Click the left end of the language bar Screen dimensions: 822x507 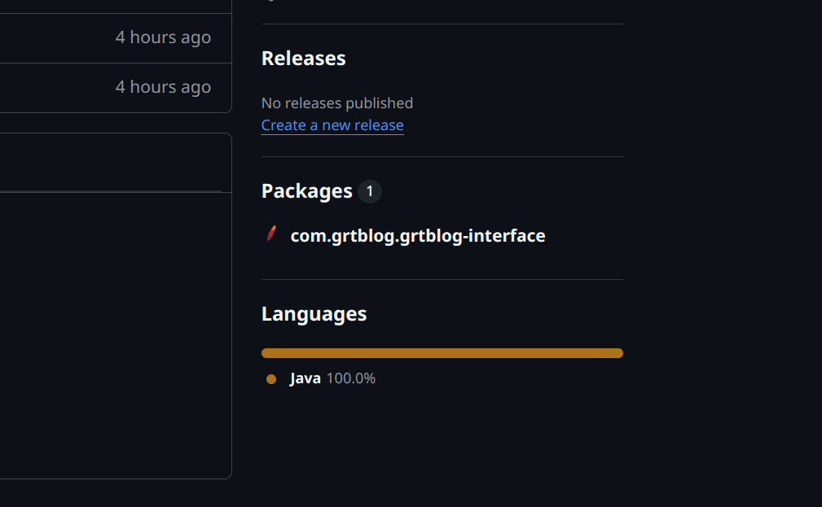(266, 353)
